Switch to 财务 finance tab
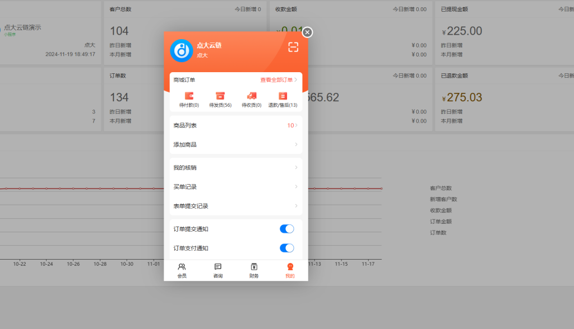574x329 pixels. coord(254,270)
